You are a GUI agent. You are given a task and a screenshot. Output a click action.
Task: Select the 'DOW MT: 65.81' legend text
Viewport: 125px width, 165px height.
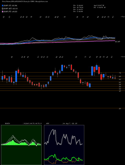point(10,9)
